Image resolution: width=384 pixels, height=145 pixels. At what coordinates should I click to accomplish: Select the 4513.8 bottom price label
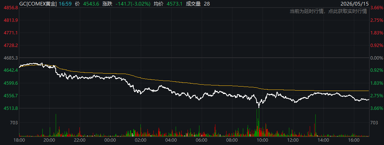10,108
